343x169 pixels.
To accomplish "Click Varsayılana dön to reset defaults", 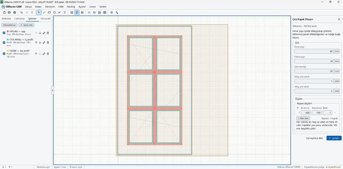I will (x=314, y=138).
